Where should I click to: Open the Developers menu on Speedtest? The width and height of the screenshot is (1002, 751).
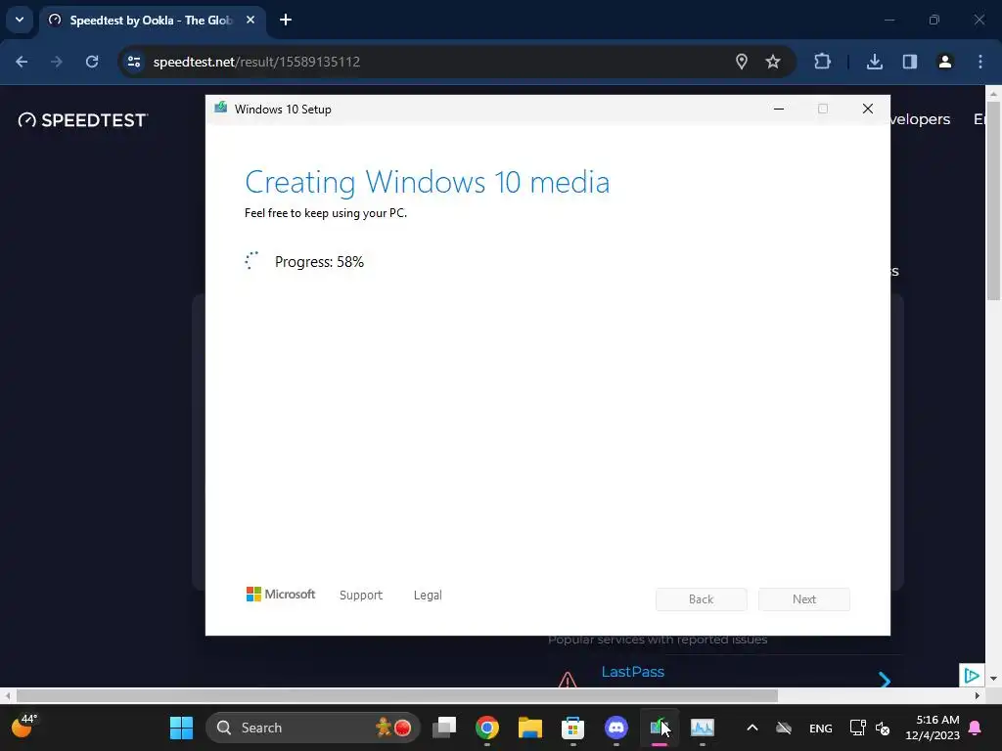coord(920,119)
